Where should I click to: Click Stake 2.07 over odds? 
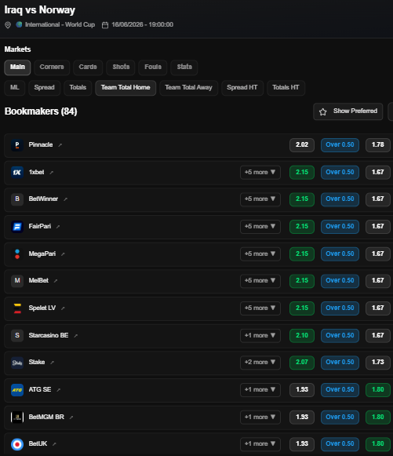302,363
